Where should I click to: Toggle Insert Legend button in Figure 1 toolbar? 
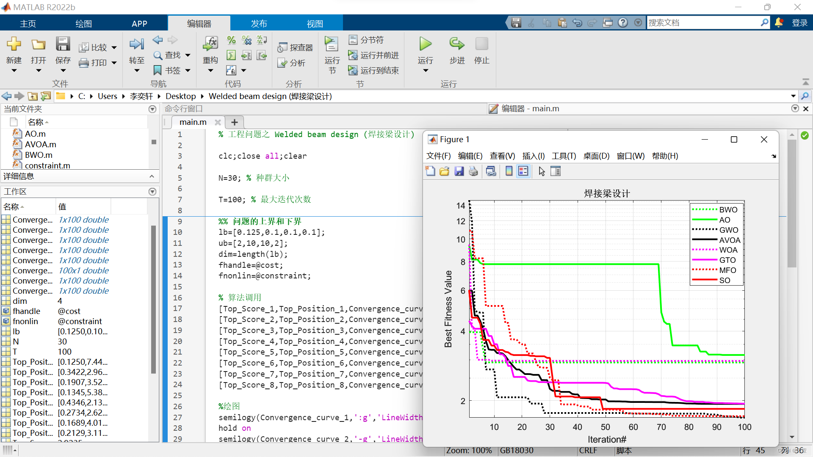click(523, 171)
